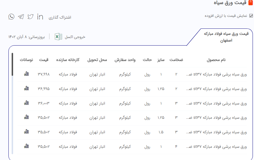
Task: Click the قیمت column header
Action: [44, 60]
